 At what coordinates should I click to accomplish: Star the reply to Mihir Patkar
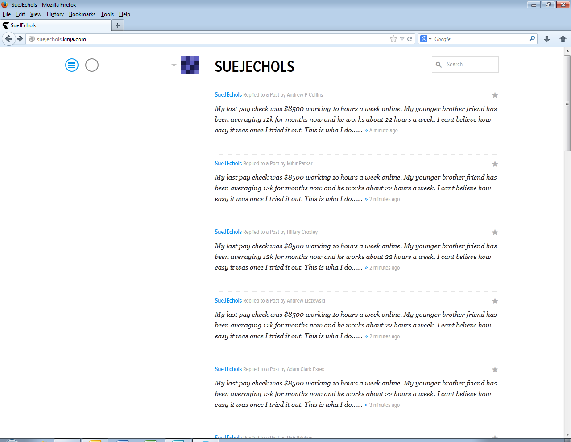click(495, 164)
